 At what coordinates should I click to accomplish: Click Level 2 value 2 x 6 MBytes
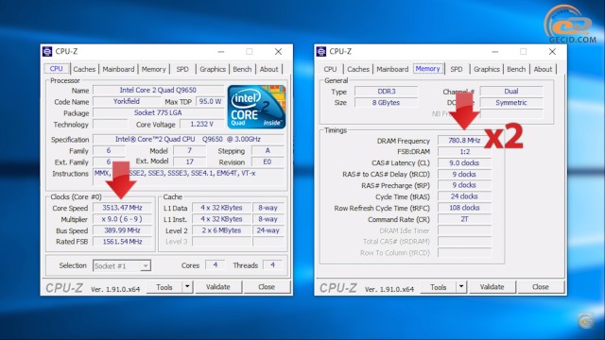click(221, 230)
